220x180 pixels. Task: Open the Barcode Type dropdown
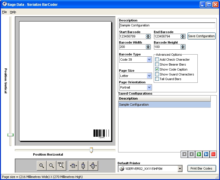point(149,60)
